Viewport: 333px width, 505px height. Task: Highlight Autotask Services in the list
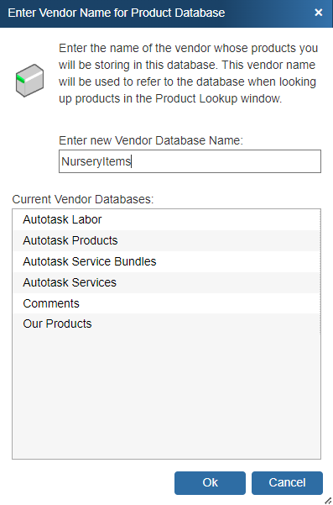tap(166, 282)
